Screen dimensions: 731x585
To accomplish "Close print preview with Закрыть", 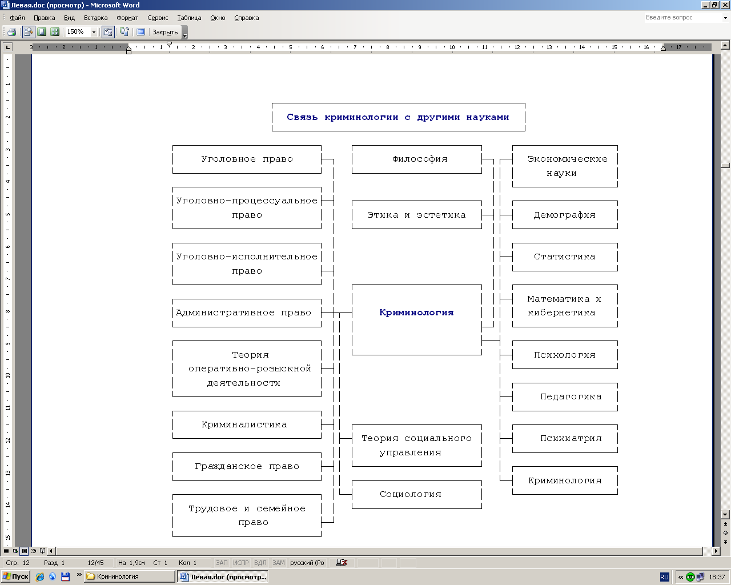I will coord(165,32).
